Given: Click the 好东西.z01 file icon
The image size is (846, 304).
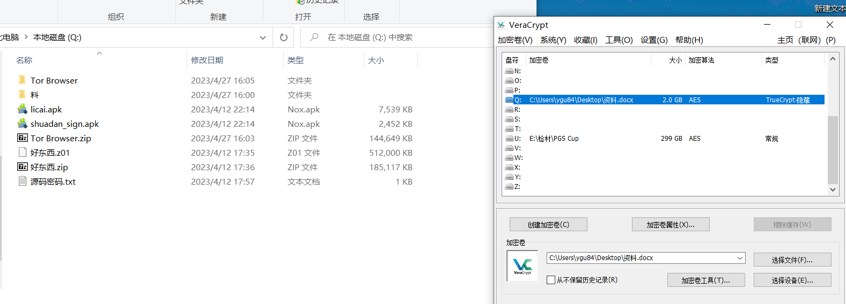Looking at the screenshot, I should pyautogui.click(x=22, y=153).
